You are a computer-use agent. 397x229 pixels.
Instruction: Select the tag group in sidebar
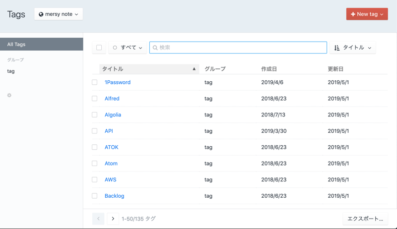[x=11, y=71]
